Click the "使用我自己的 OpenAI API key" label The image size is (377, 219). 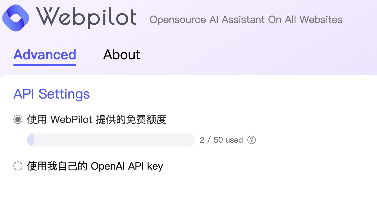95,166
